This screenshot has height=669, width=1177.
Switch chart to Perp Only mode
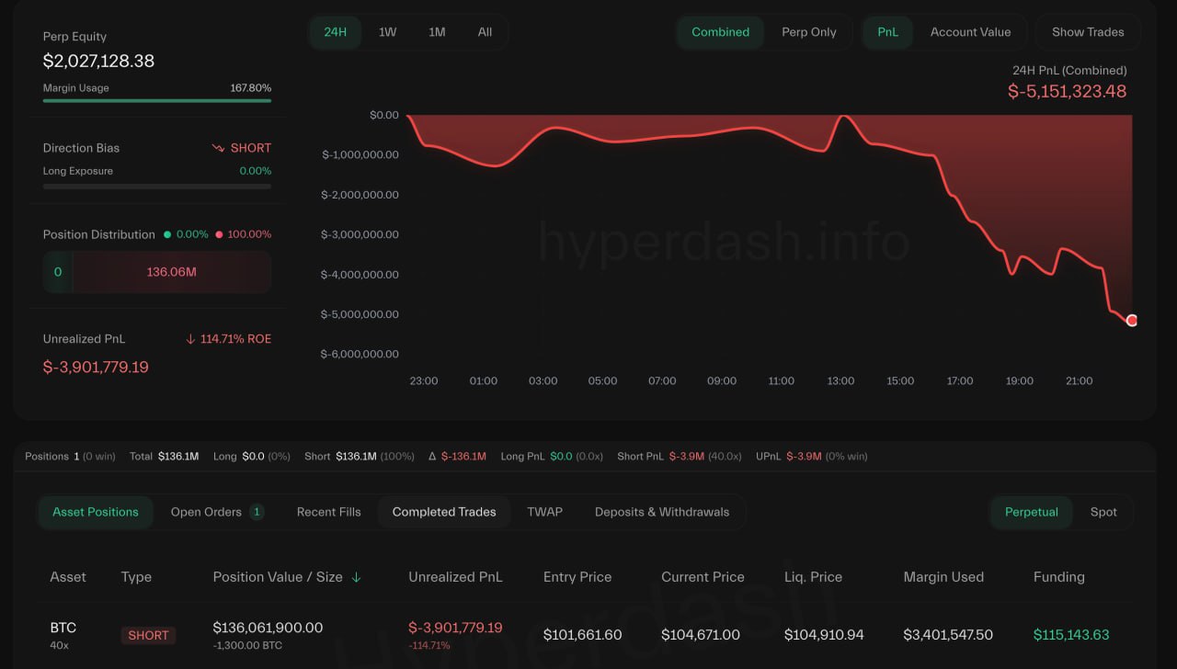pos(808,32)
